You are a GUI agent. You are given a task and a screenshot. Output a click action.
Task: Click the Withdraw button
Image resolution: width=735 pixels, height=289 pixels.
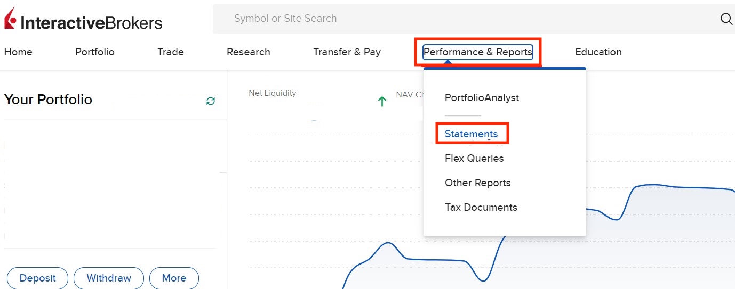click(109, 278)
